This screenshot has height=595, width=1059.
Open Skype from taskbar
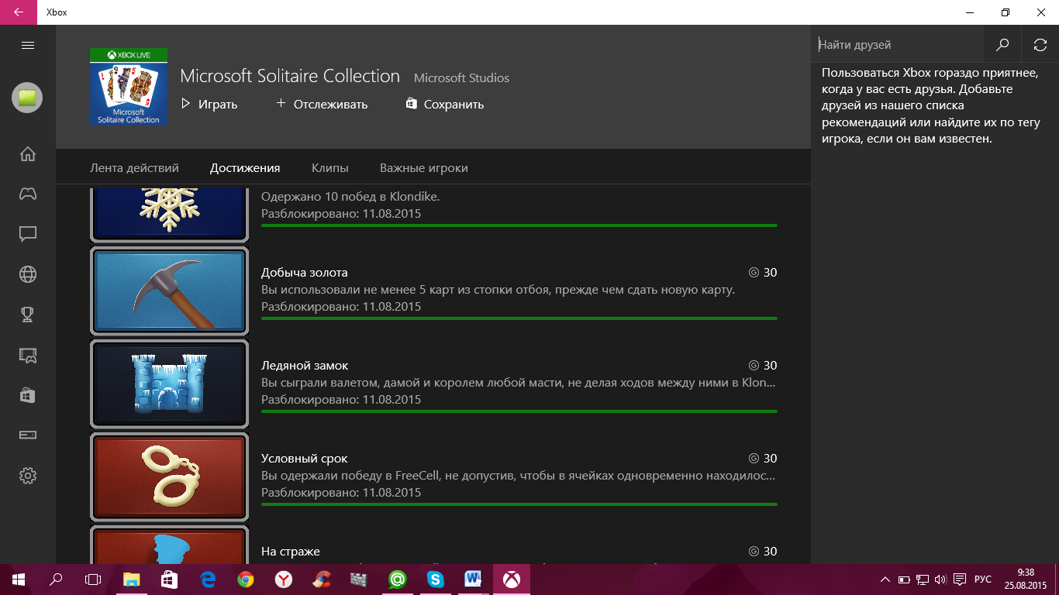tap(436, 580)
